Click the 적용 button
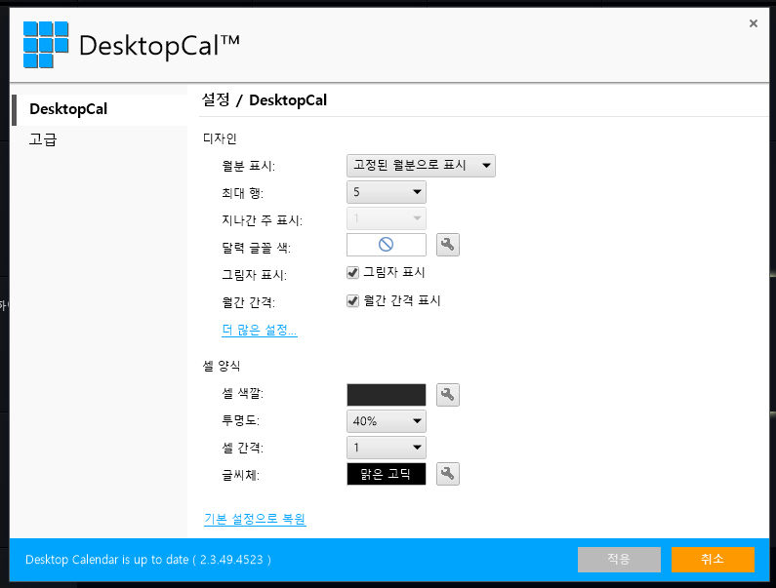The height and width of the screenshot is (588, 776). (619, 560)
